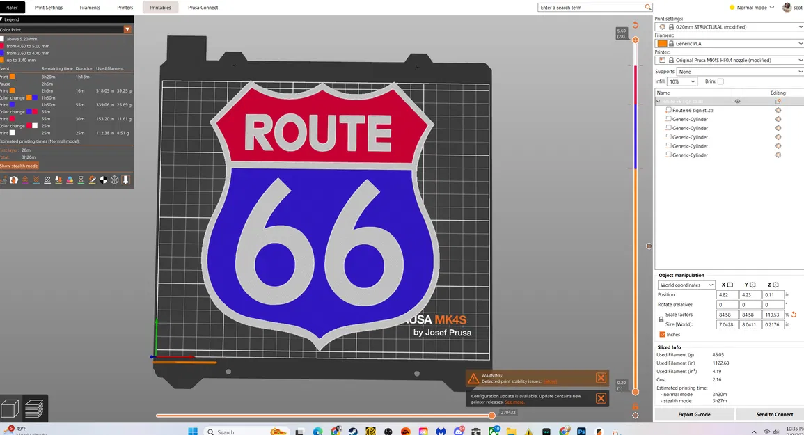Click the lock icon next to the X axis
The height and width of the screenshot is (435, 804).
click(729, 285)
